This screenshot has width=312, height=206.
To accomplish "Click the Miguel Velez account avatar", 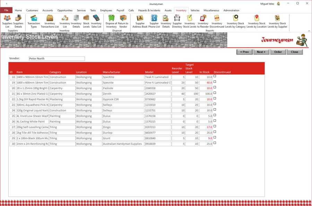I will coord(278,4).
